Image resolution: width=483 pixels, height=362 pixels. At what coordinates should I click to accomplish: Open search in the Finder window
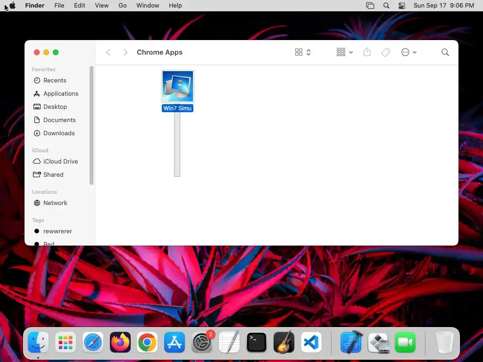coord(445,52)
